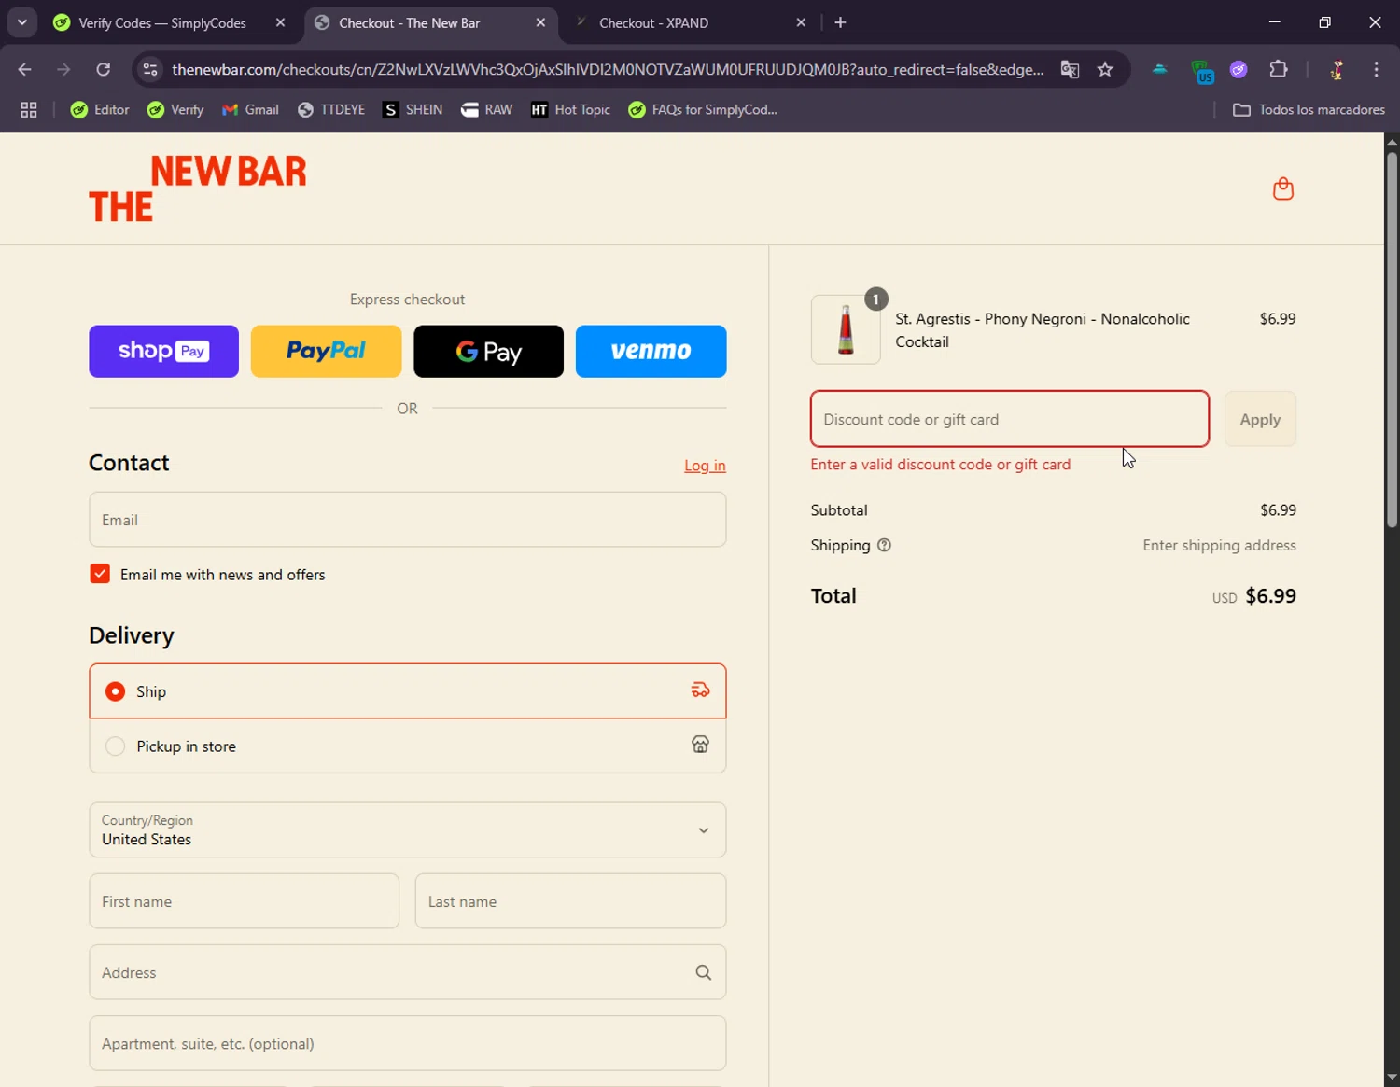This screenshot has height=1087, width=1400.
Task: Open new browser tab with plus icon
Action: coord(840,22)
